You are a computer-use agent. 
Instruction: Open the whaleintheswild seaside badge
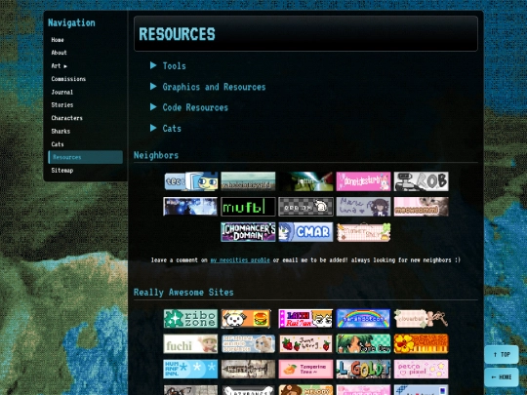click(248, 181)
